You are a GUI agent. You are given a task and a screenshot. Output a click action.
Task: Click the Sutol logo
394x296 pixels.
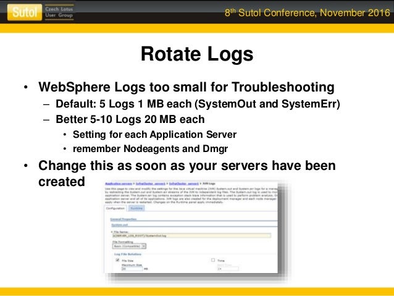point(25,12)
